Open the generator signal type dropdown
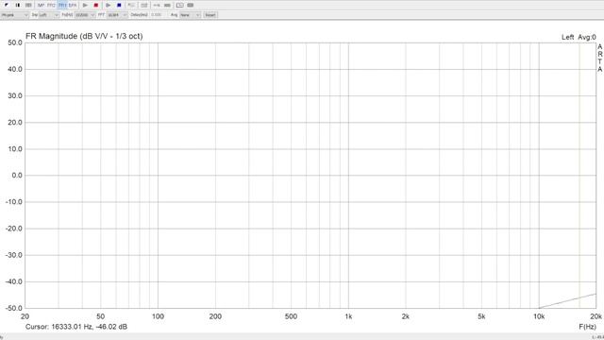Screen dimensions: 604x340 [15, 15]
